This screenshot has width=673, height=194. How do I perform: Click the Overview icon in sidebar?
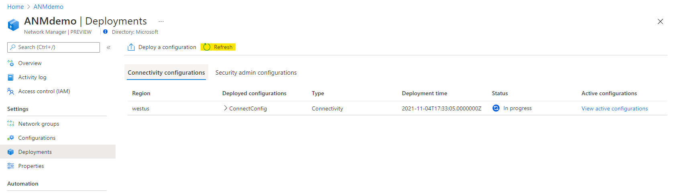tap(11, 63)
